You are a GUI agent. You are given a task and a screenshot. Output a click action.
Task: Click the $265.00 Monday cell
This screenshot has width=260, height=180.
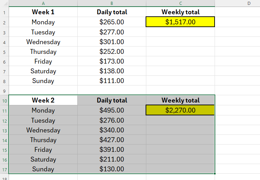pyautogui.click(x=112, y=22)
